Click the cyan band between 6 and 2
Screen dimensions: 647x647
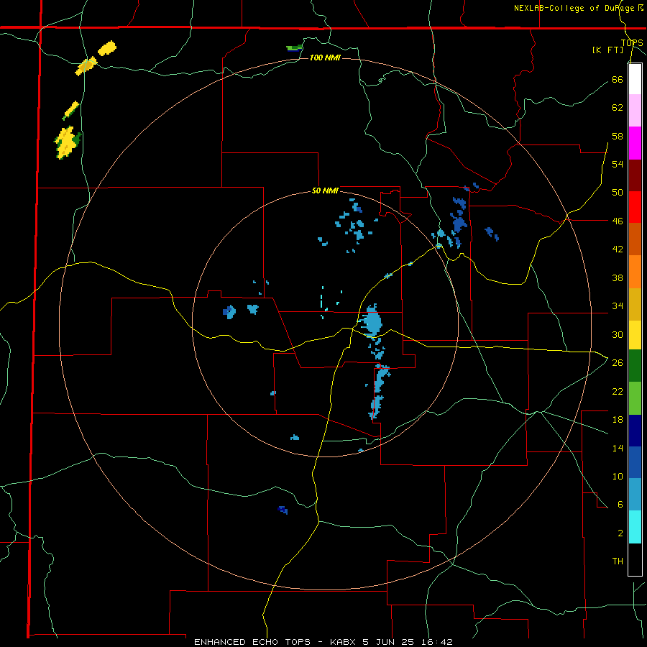point(635,527)
